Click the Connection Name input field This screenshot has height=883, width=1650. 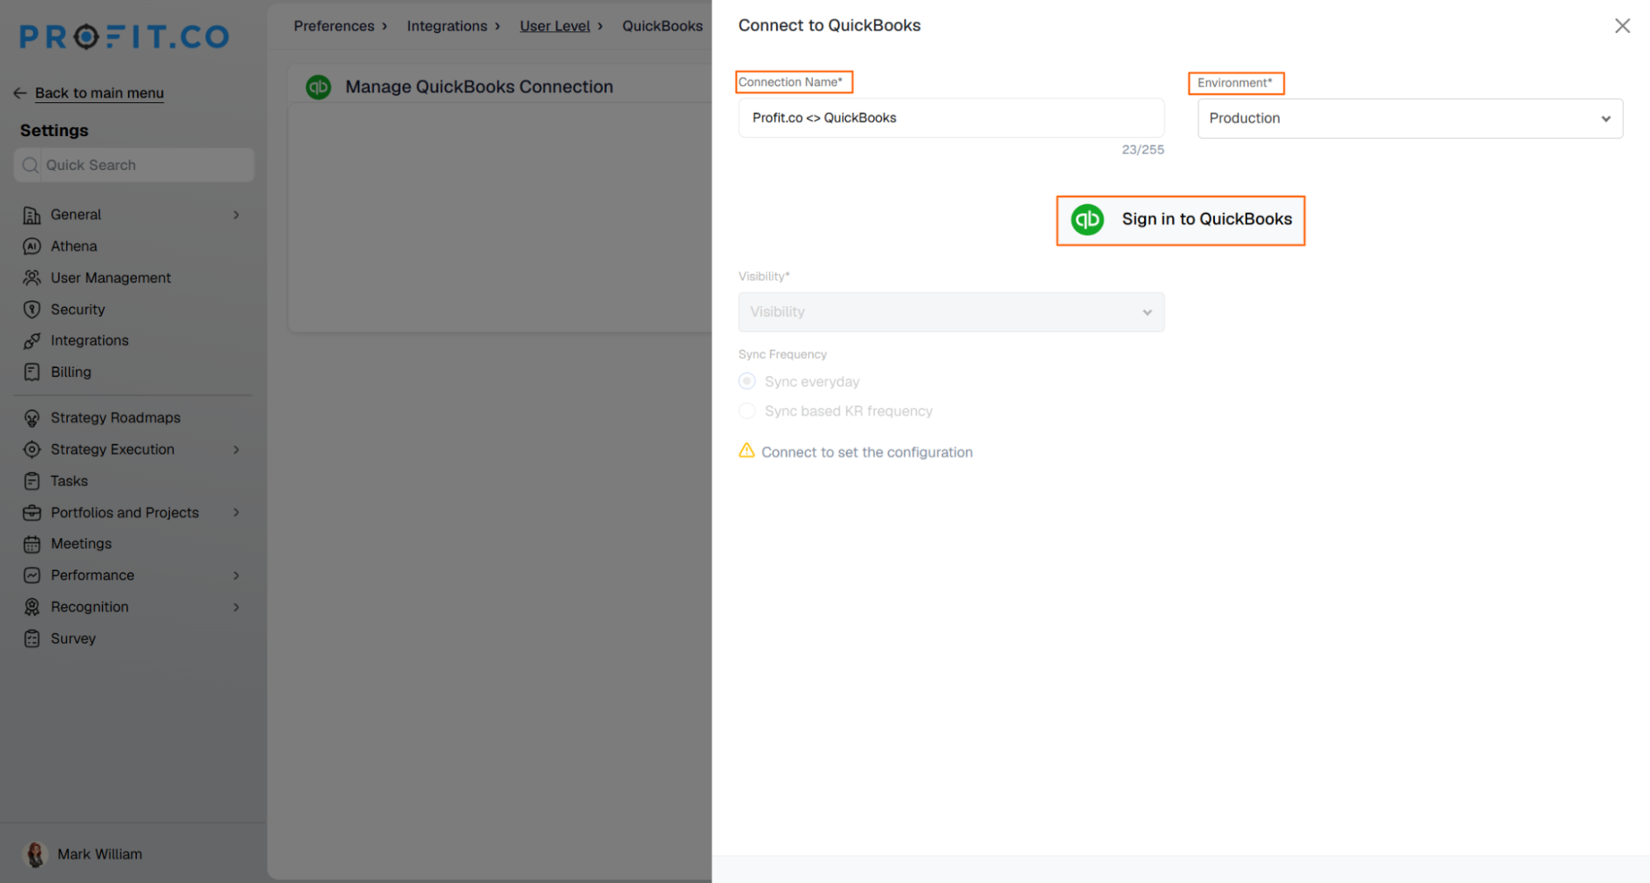click(951, 118)
